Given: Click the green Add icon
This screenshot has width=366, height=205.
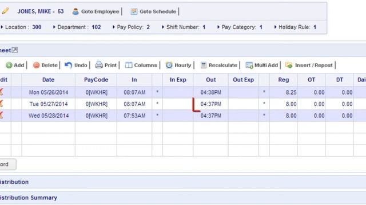Looking at the screenshot, I should [x=9, y=65].
